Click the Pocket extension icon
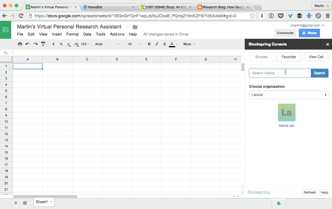This screenshot has width=332, height=209. [x=281, y=16]
